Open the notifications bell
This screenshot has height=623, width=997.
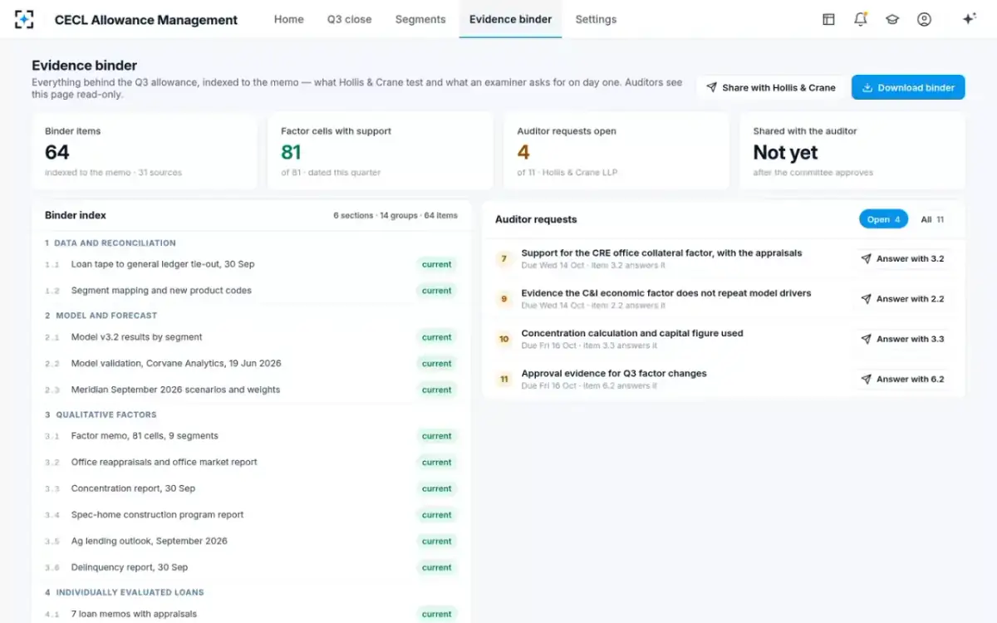861,19
